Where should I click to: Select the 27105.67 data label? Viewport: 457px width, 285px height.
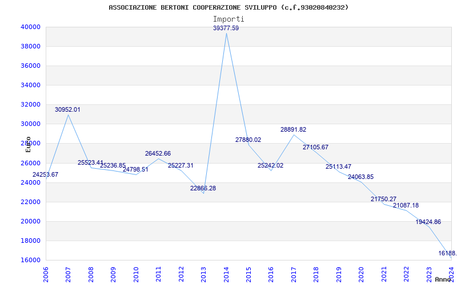316,147
